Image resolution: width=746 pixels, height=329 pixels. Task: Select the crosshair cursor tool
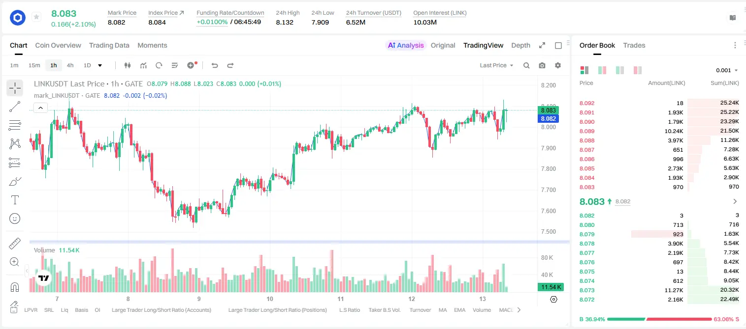click(x=15, y=88)
